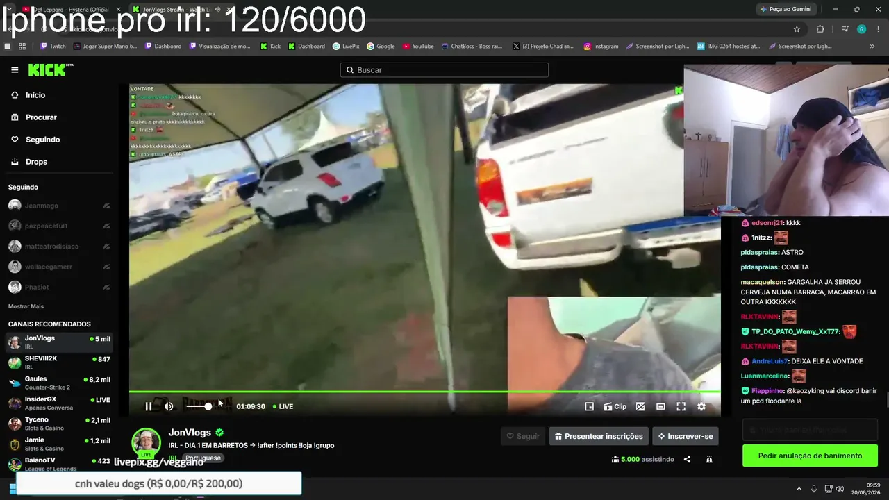Open the browser extensions puzzle icon
Screen dimensions: 889x500
pos(820,29)
